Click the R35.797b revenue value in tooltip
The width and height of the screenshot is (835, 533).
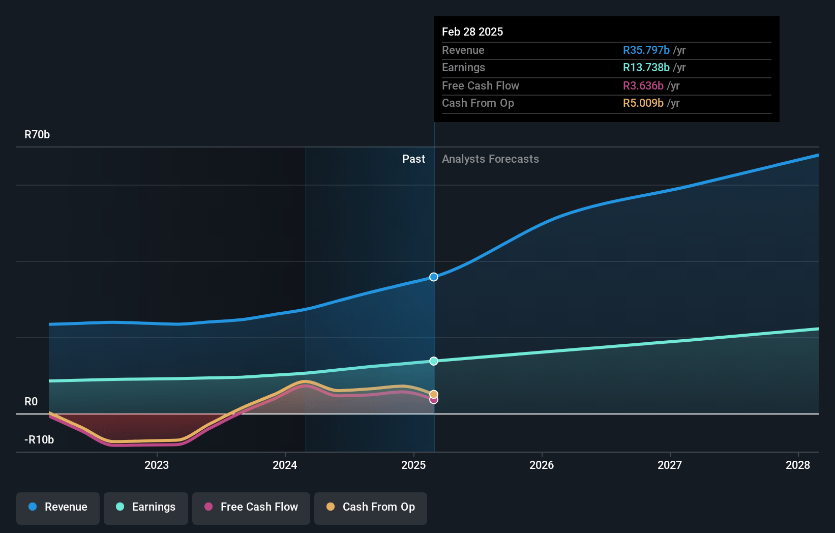coord(646,50)
